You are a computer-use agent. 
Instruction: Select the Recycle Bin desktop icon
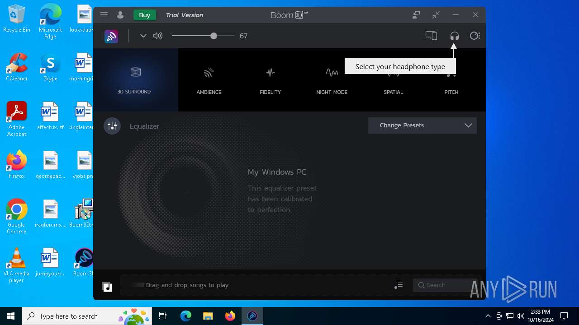17,19
